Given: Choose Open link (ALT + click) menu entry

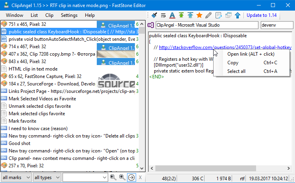Looking at the screenshot, I should 251,54.
